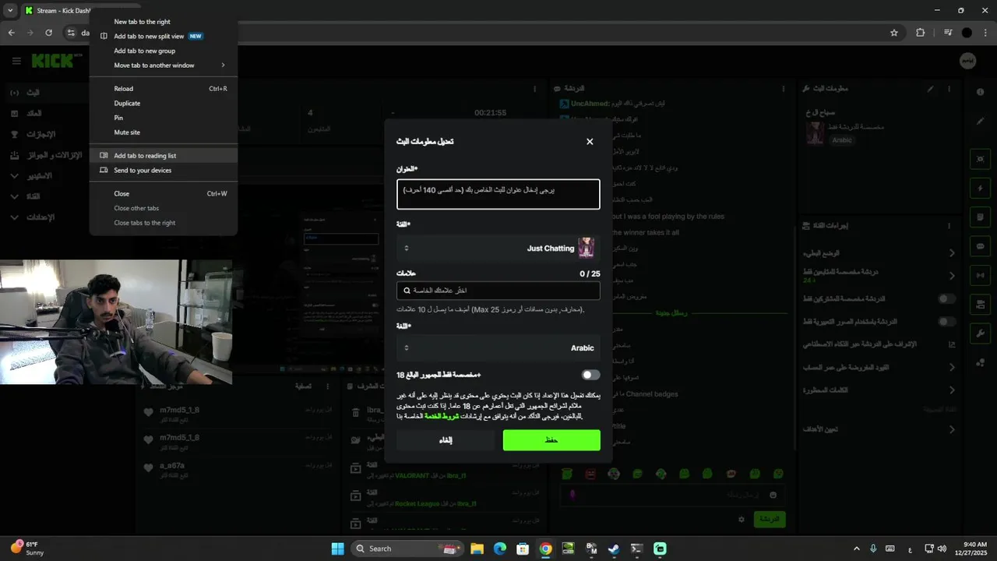The width and height of the screenshot is (997, 561).
Task: Open set goals (تعيين الأهداف) chevron
Action: tap(951, 429)
